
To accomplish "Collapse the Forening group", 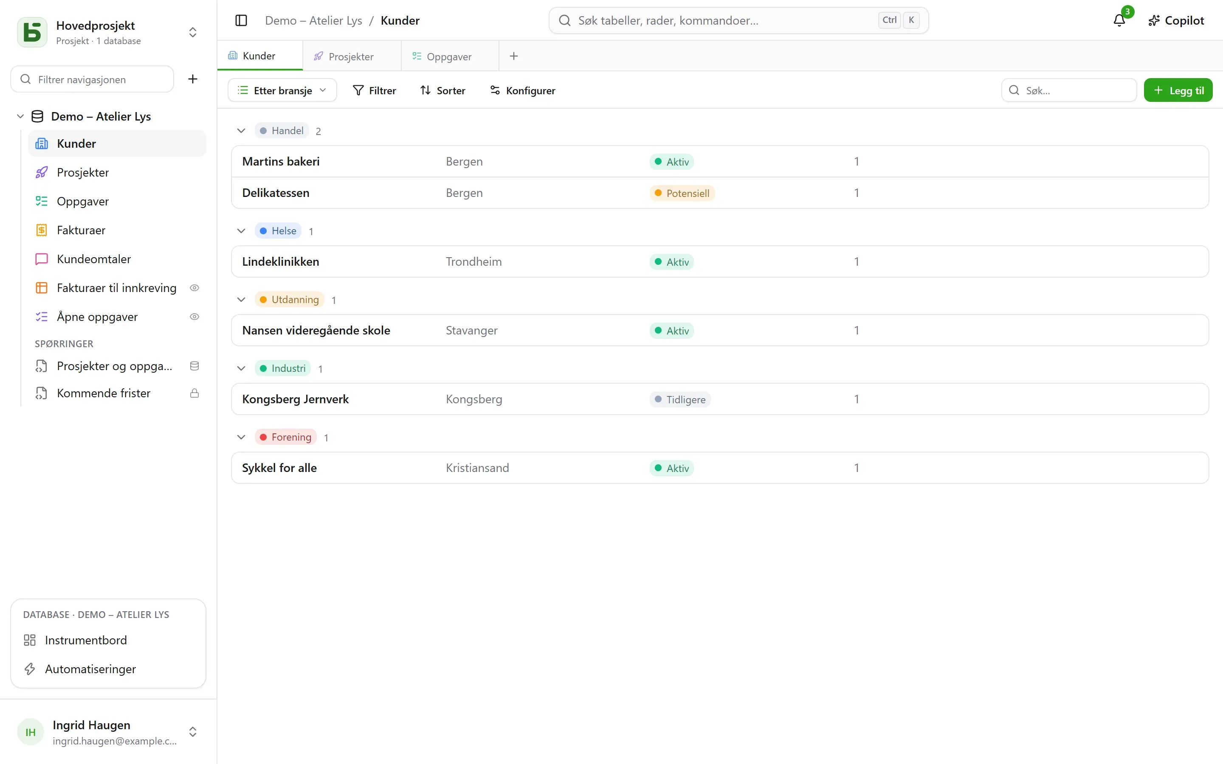I will 241,437.
